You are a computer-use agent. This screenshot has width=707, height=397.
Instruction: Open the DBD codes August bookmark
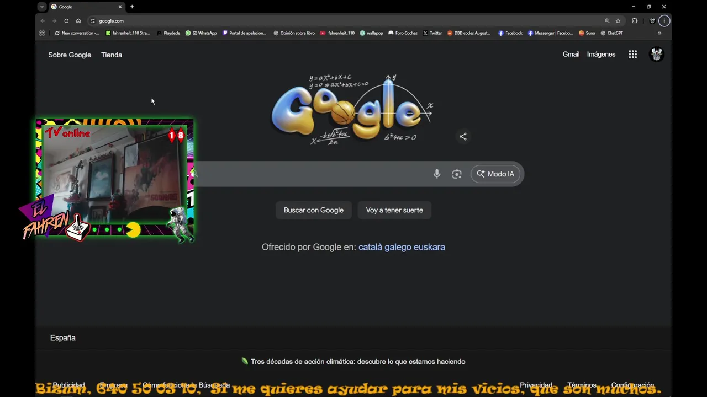[x=469, y=33]
